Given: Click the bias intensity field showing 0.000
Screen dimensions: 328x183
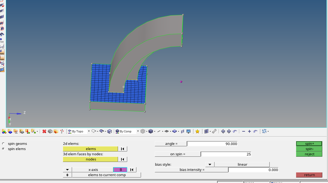Looking at the screenshot, I should (x=253, y=170).
